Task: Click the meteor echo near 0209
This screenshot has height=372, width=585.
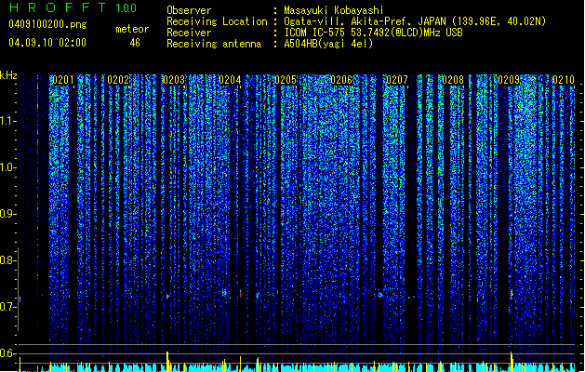Action: 512,294
